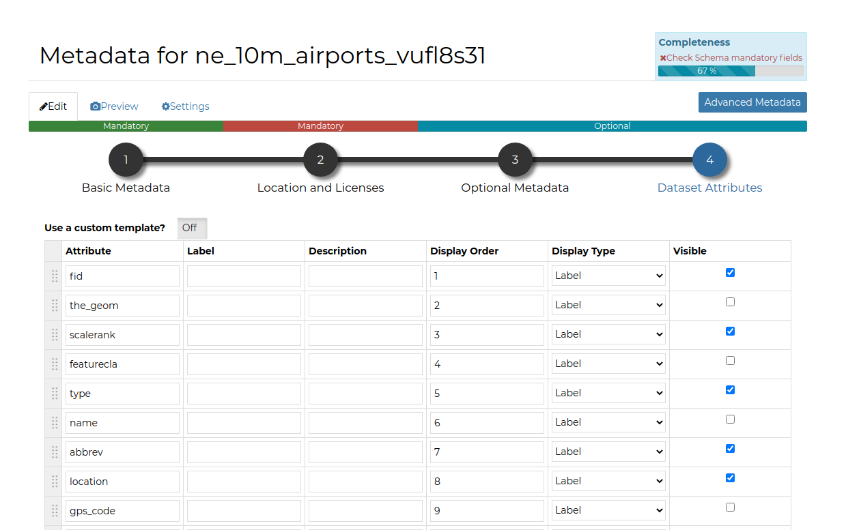The height and width of the screenshot is (530, 859).
Task: Click the 67% completeness progress bar
Action: point(730,71)
